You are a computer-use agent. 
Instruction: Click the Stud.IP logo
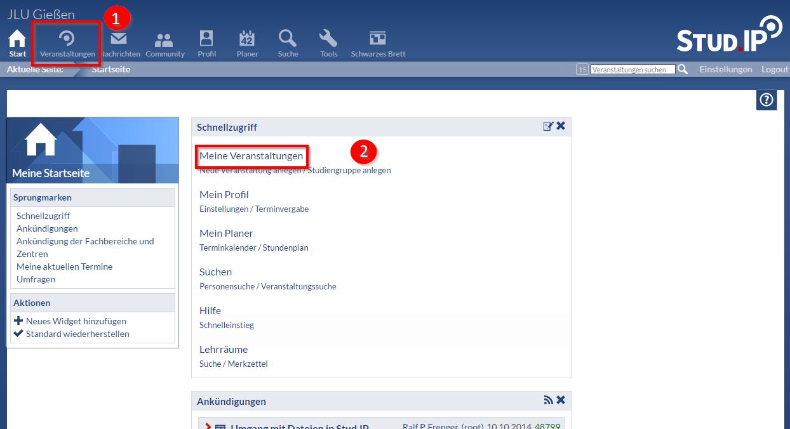pyautogui.click(x=729, y=34)
